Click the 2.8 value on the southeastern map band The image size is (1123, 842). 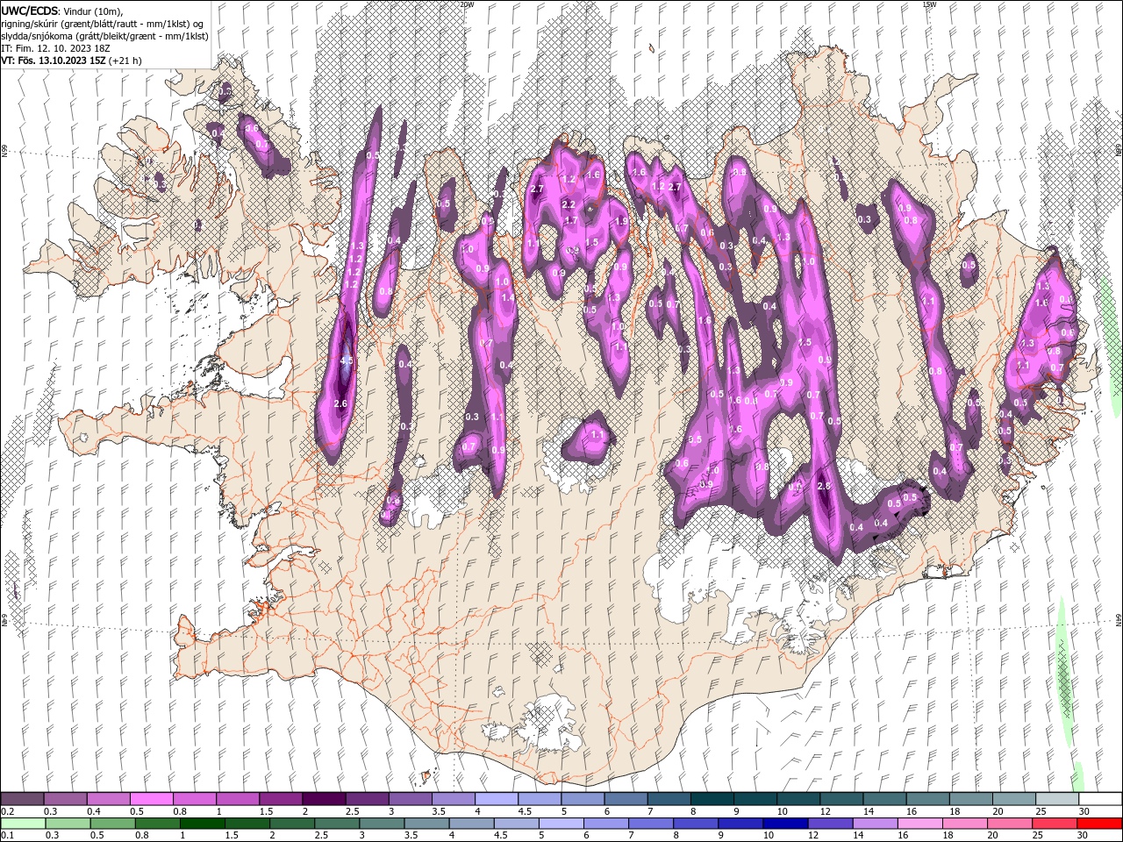click(824, 486)
